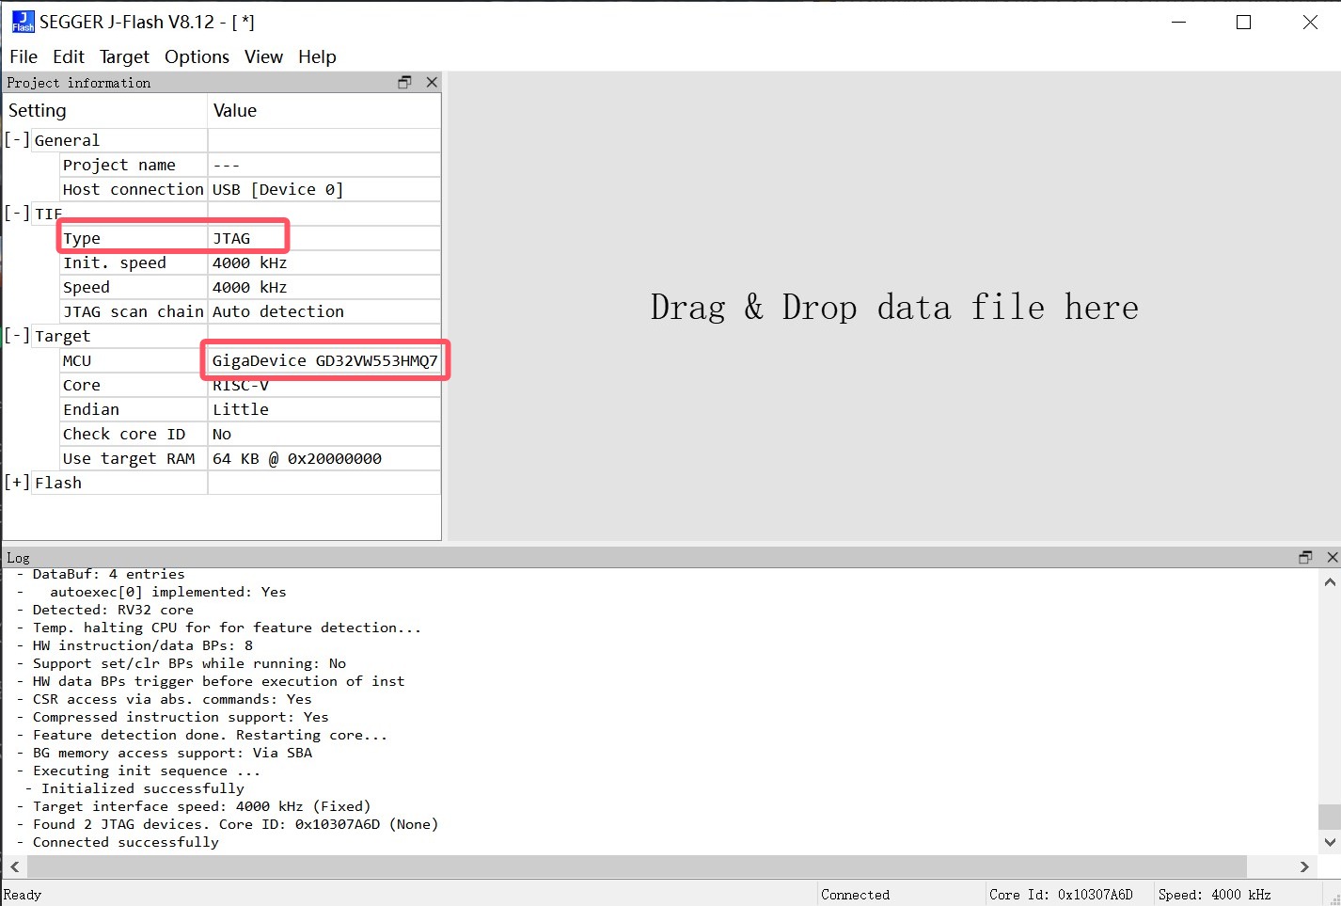
Task: Close the Project information panel
Action: [x=432, y=83]
